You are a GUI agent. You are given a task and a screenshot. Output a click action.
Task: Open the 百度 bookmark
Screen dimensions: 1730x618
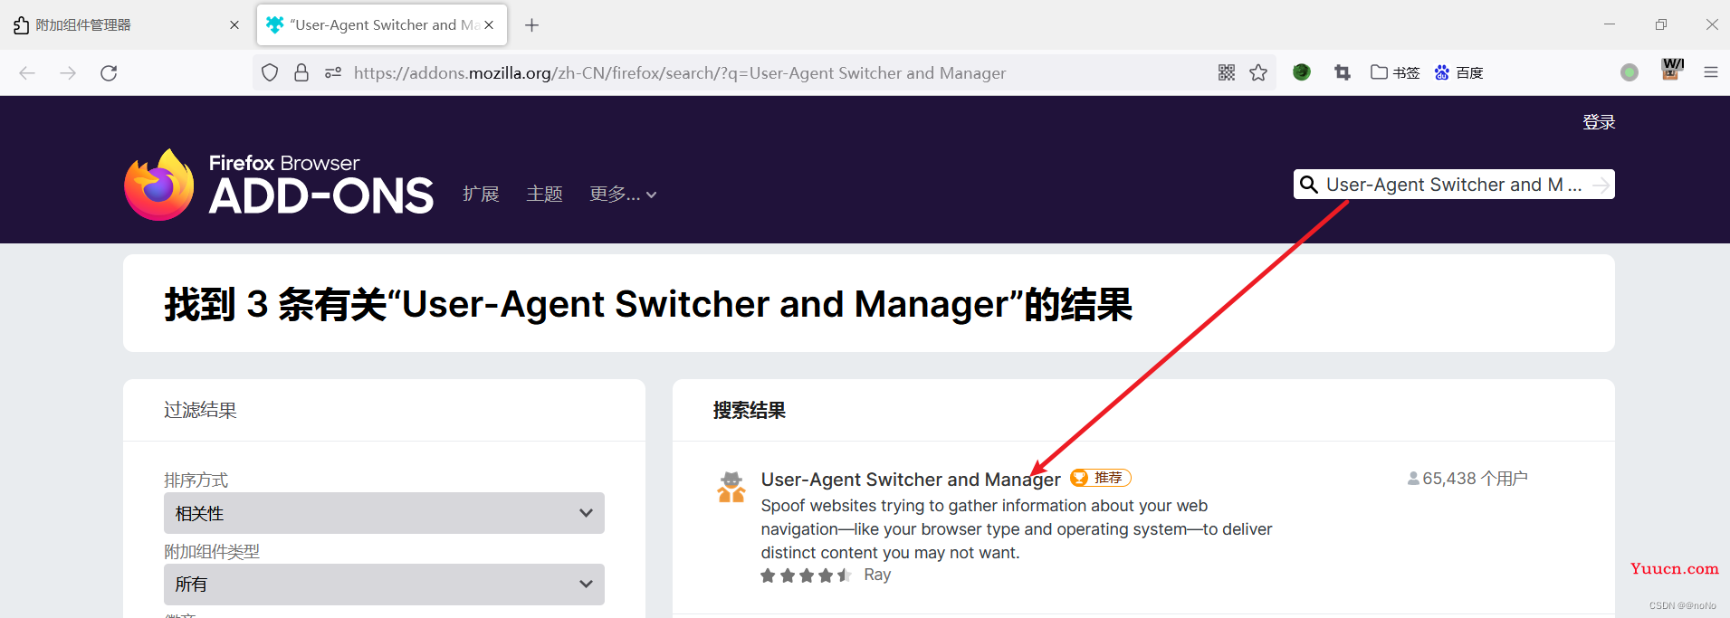(1459, 72)
